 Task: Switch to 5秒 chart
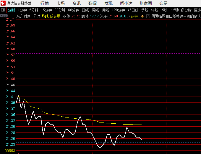pyautogui.click(x=165, y=10)
